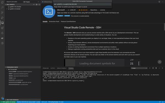Click the large Remote SSH extension logo

pos(49,12)
